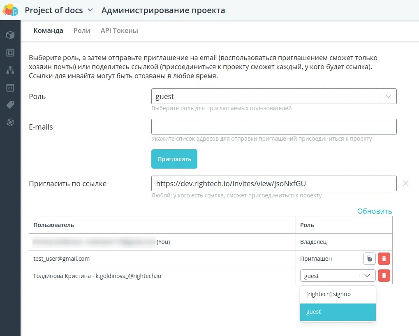The width and height of the screenshot is (419, 336).
Task: Copy invite link for test_user@gmail.com
Action: point(370,259)
